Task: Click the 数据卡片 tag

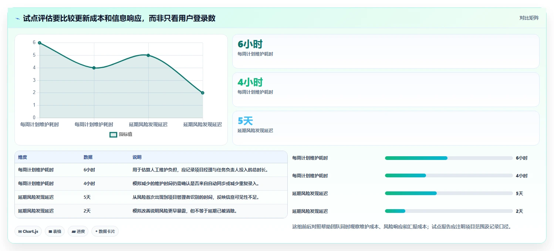Action: [x=105, y=231]
